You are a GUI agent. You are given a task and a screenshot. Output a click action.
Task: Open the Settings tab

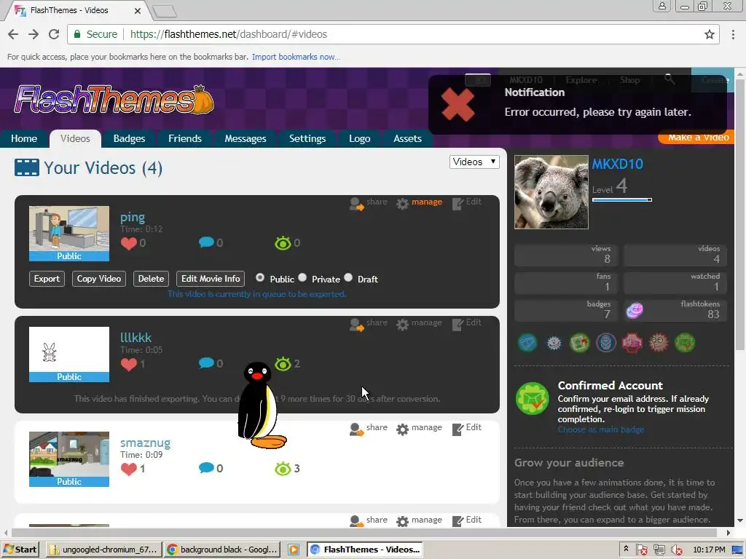click(x=307, y=138)
